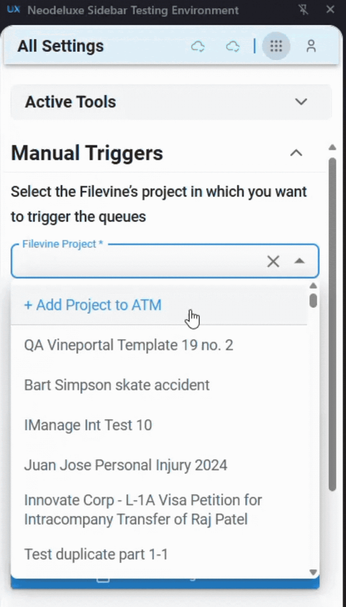Select 'QA Vineportal Template 19 no. 2' option
Viewport: 346px width, 607px height.
click(128, 345)
